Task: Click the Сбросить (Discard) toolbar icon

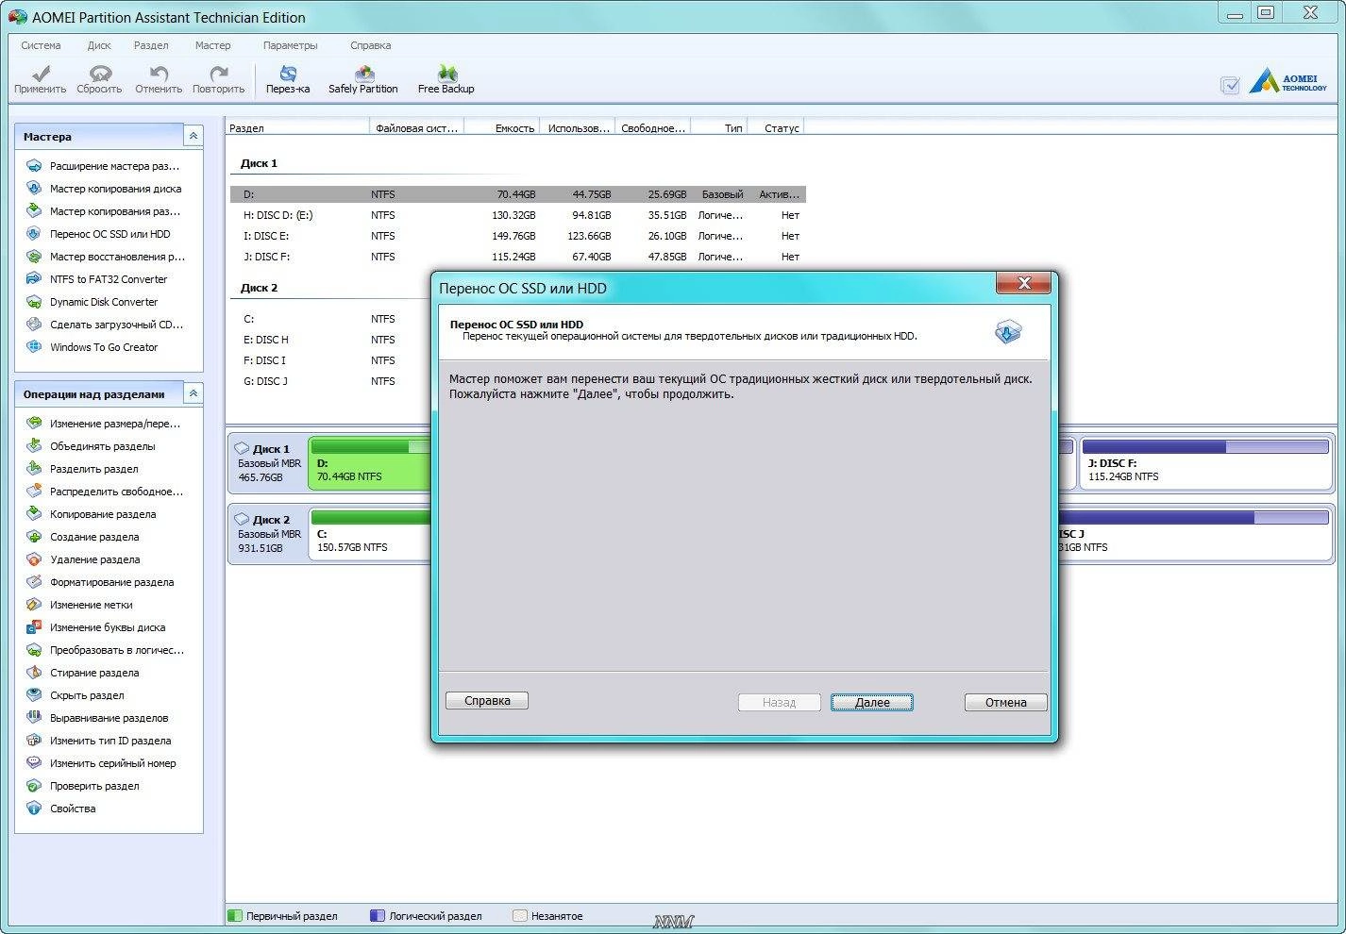Action: pyautogui.click(x=99, y=79)
